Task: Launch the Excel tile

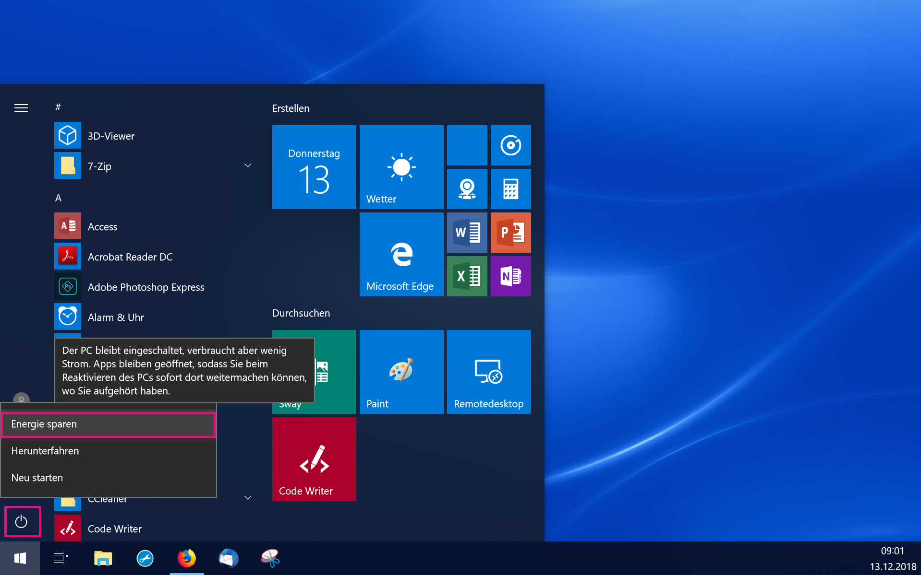Action: [467, 276]
